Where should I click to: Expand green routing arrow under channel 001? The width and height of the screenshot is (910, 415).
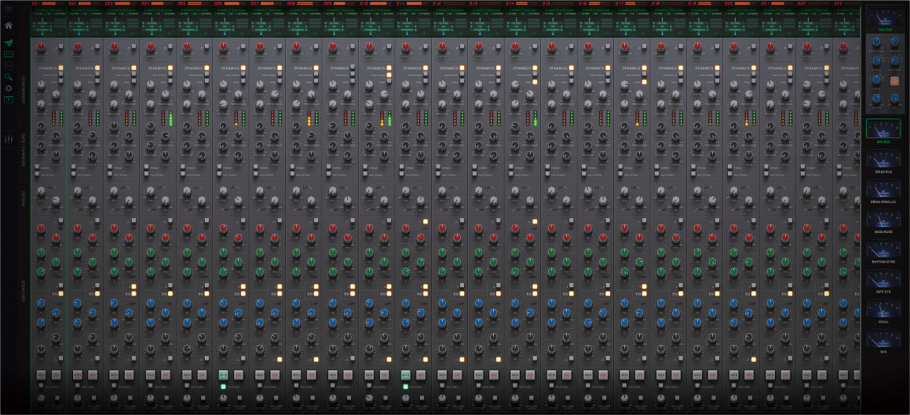[41, 34]
